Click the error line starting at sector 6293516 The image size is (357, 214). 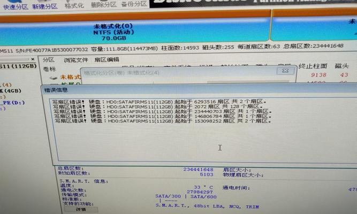[159, 102]
